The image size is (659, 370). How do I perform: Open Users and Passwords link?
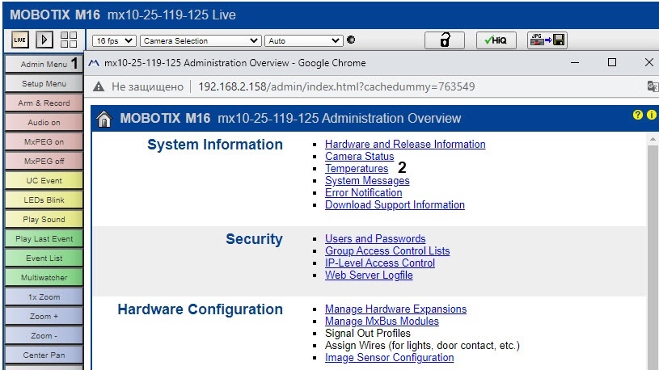[x=374, y=239]
